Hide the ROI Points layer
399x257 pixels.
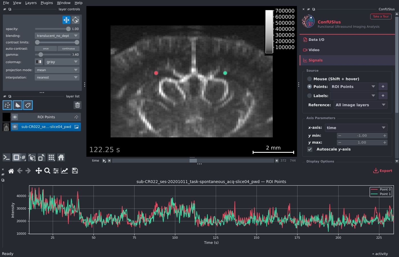15,117
